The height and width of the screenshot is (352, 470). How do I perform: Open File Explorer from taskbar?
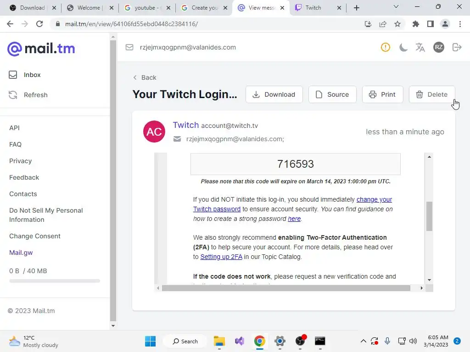(x=219, y=341)
